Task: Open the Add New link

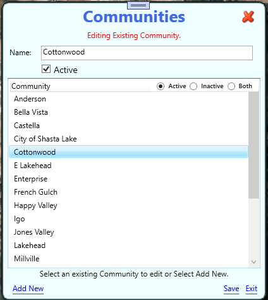Action: [x=28, y=289]
